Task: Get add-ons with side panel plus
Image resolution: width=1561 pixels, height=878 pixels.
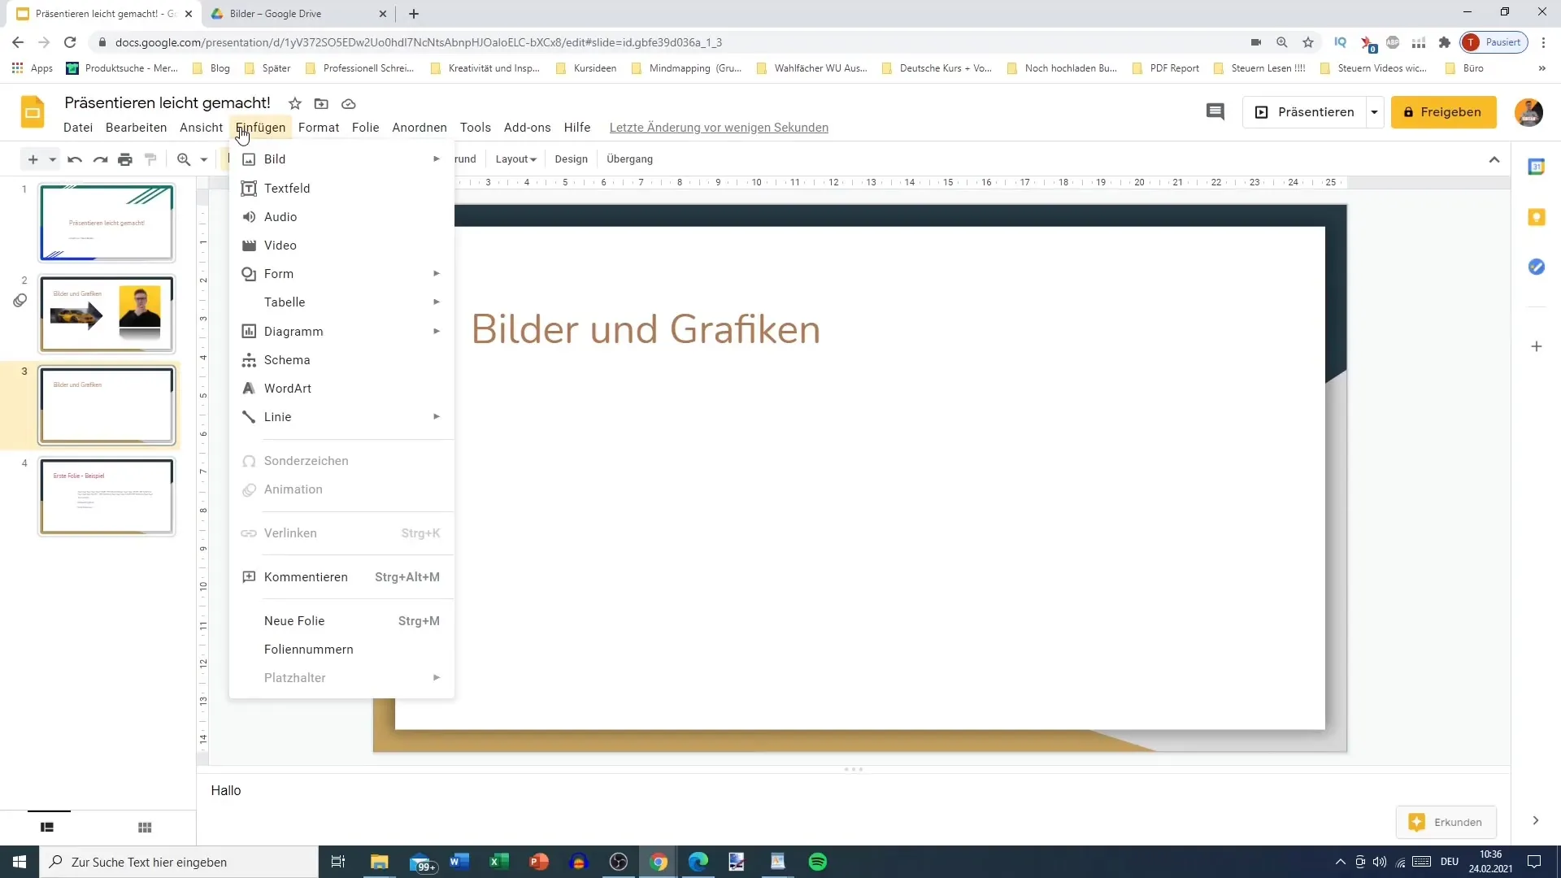Action: coord(1536,346)
